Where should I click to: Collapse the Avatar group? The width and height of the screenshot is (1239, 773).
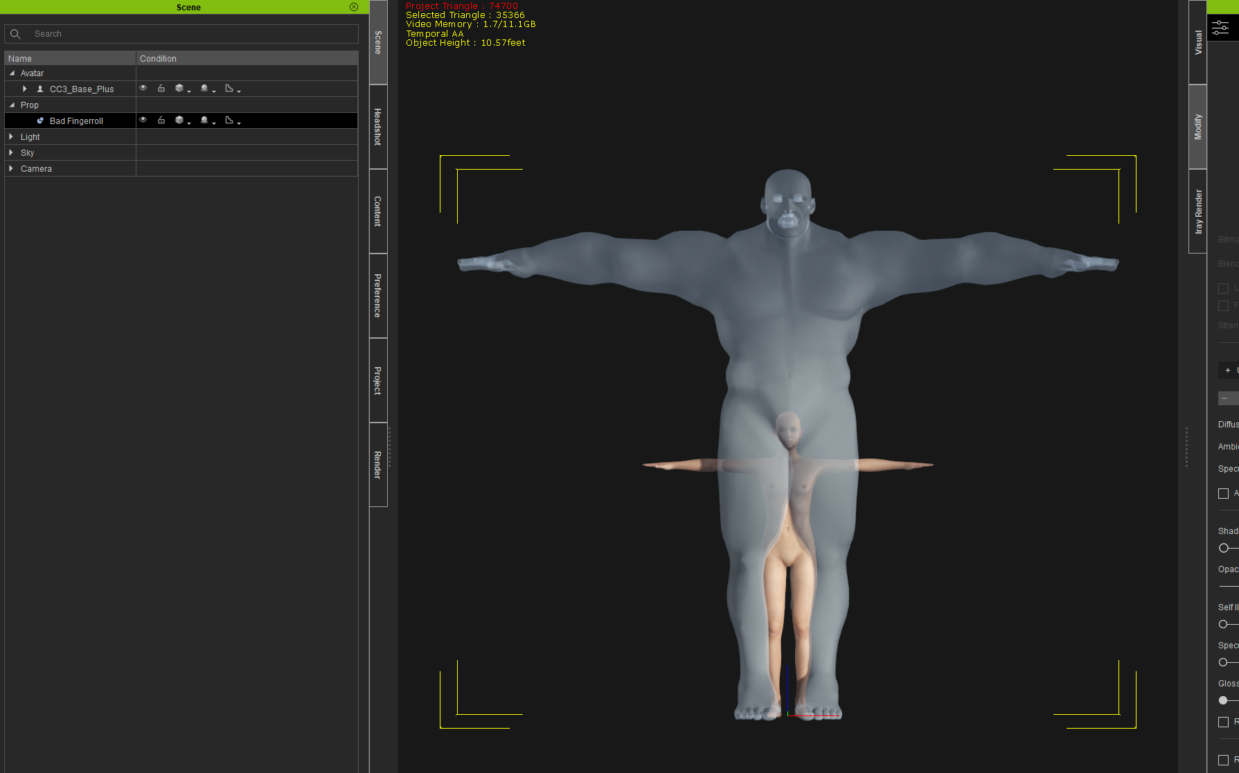click(12, 73)
